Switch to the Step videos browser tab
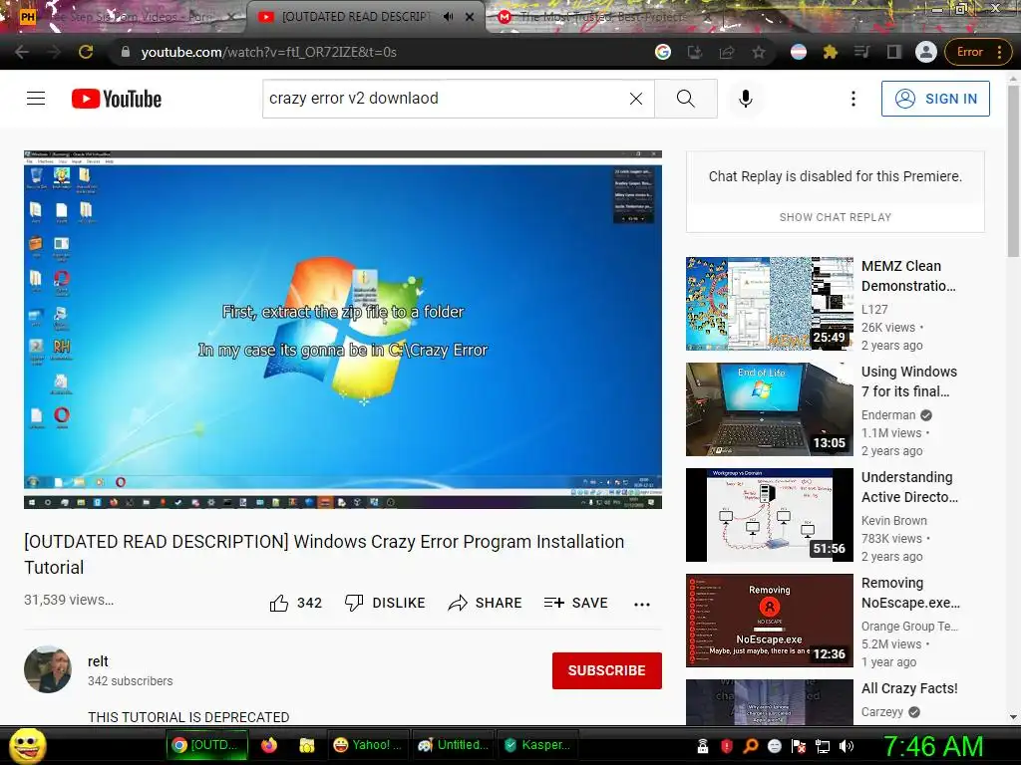The width and height of the screenshot is (1021, 765). [x=129, y=17]
